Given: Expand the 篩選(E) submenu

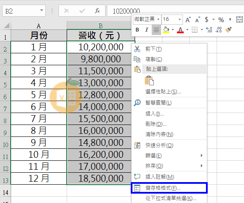Looking at the screenshot, I should coord(202,156).
